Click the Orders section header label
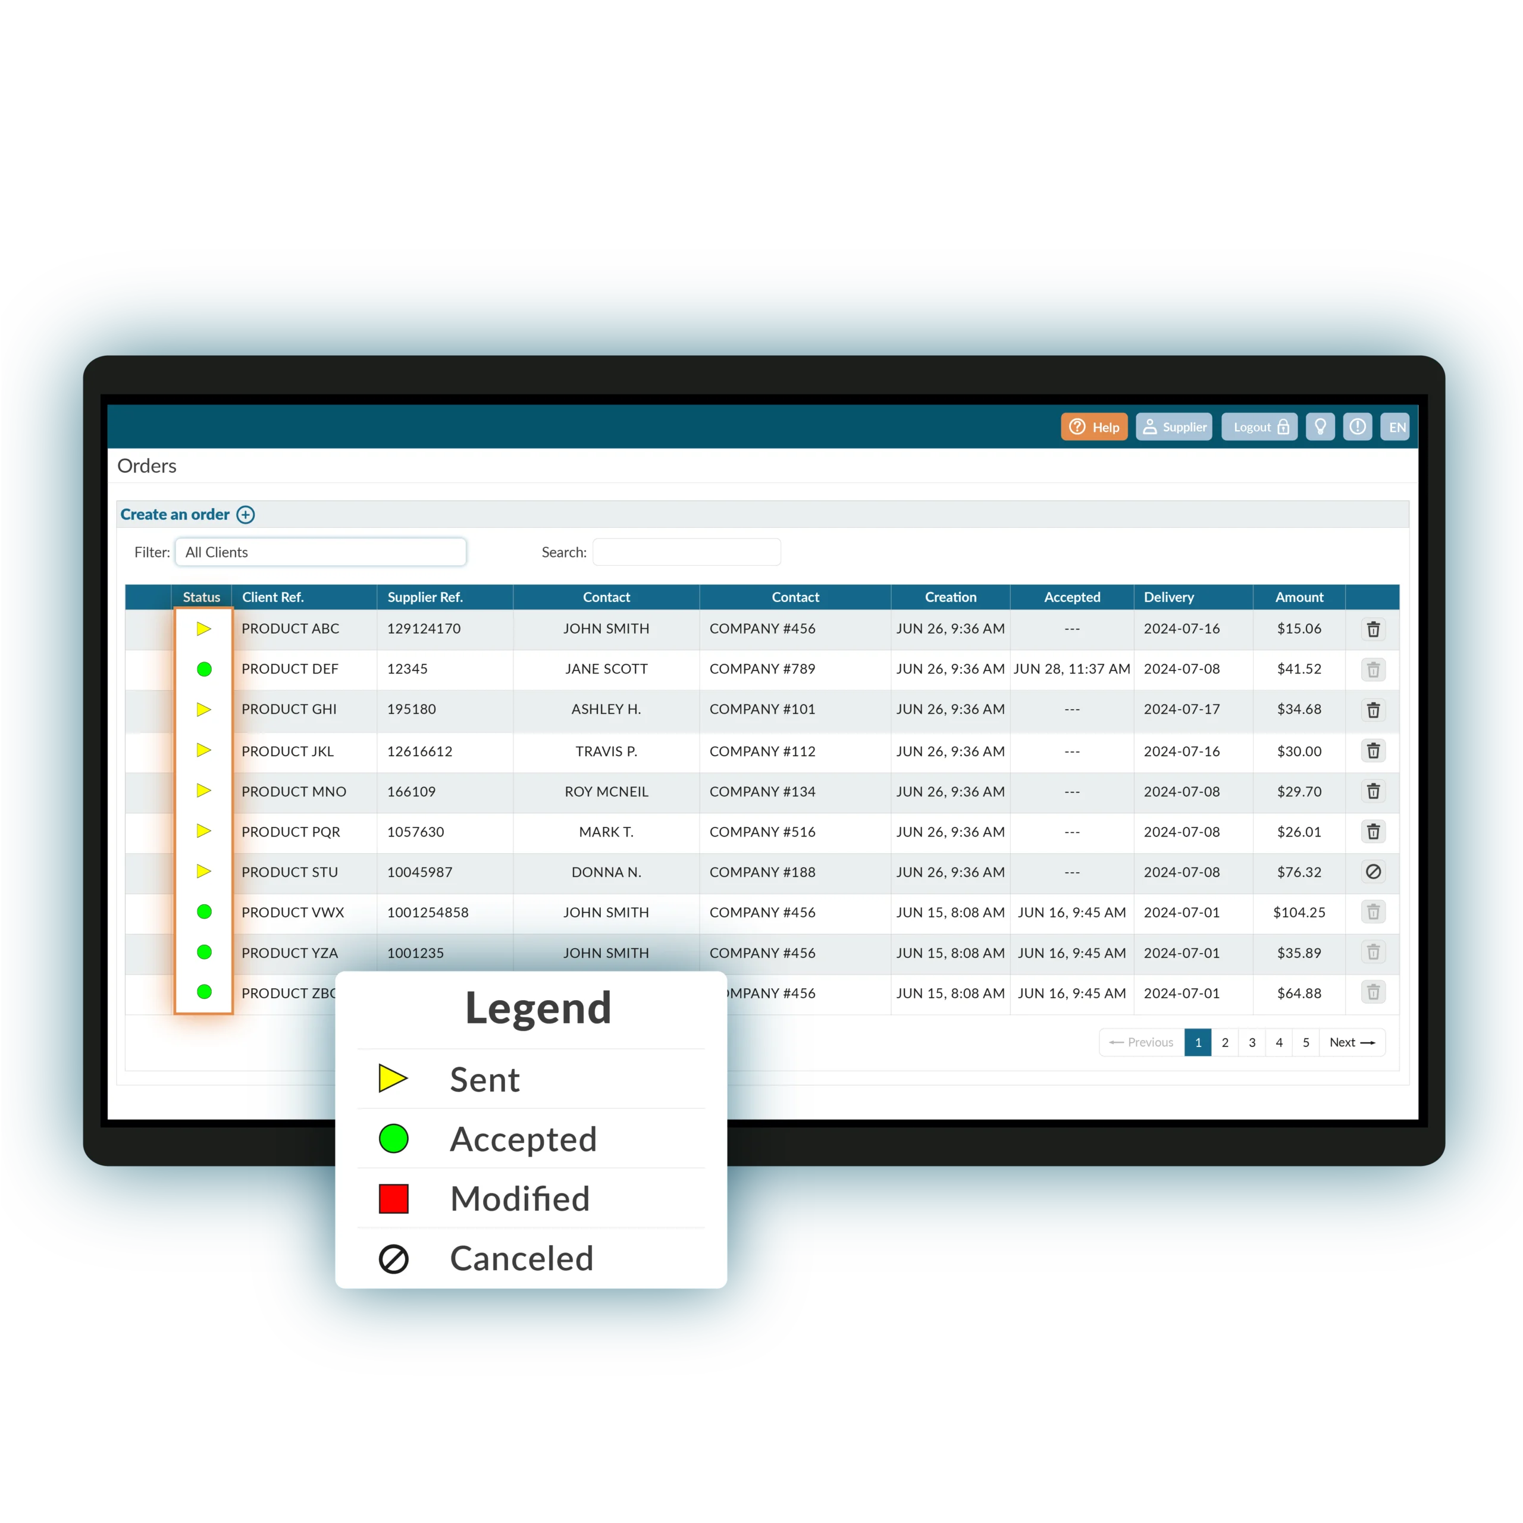Screen dimensions: 1523x1523 [x=139, y=466]
